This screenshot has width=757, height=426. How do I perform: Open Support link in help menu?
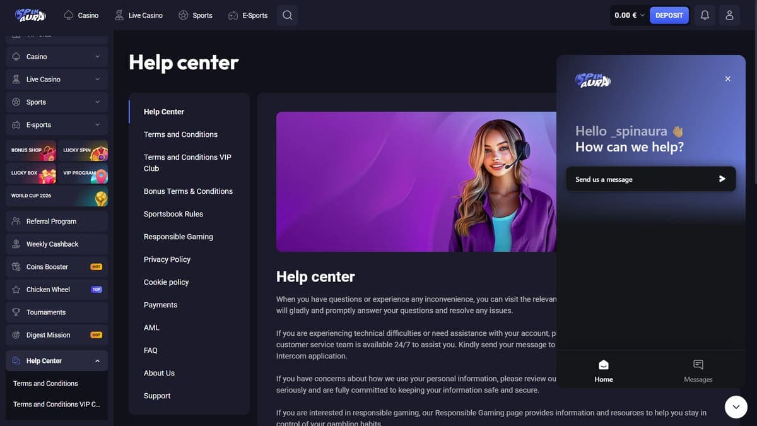click(x=157, y=396)
